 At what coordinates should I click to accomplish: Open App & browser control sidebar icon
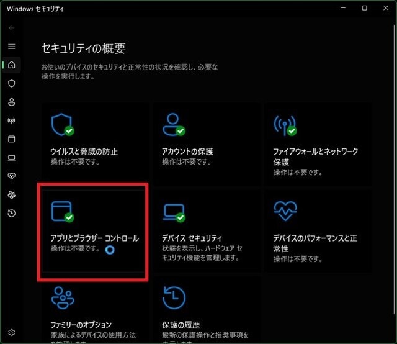[12, 139]
